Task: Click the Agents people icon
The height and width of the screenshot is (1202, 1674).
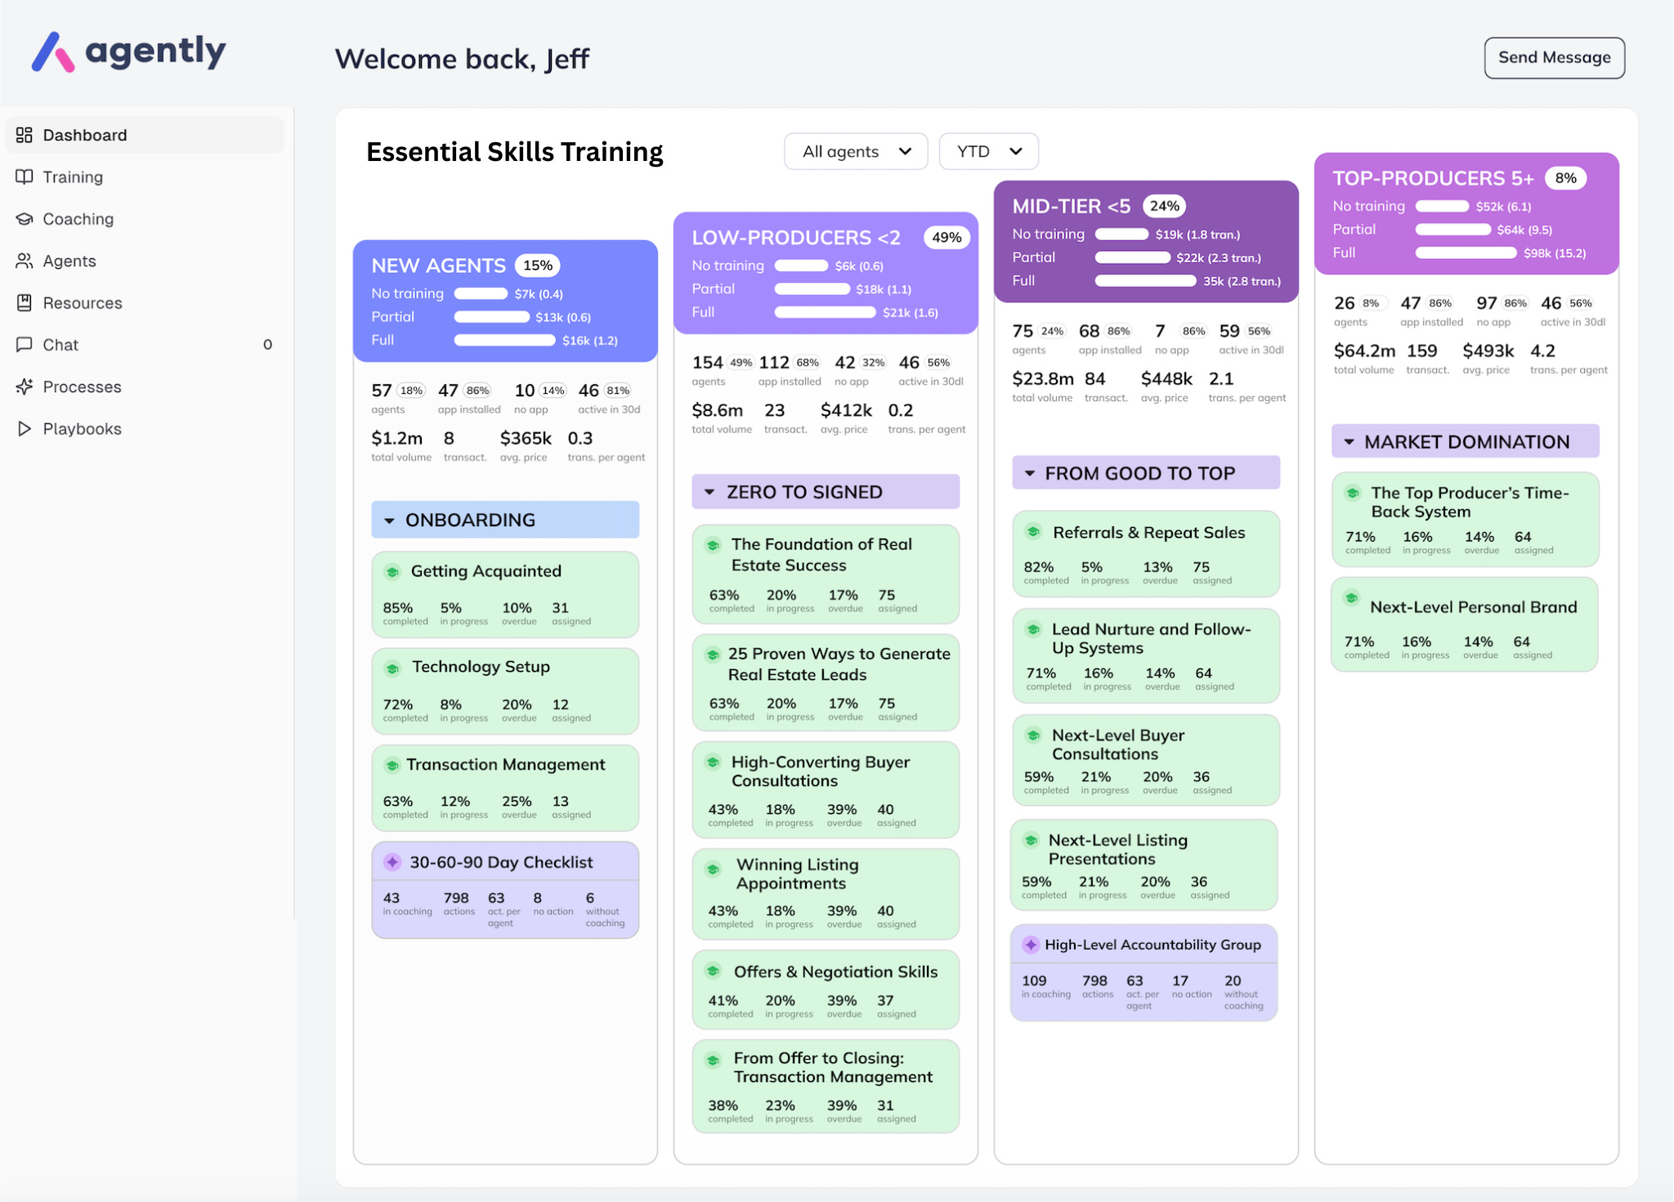Action: click(x=25, y=261)
